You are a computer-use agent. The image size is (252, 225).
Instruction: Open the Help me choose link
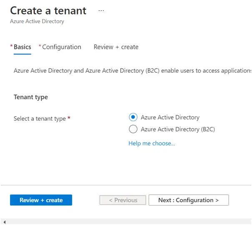(x=152, y=143)
